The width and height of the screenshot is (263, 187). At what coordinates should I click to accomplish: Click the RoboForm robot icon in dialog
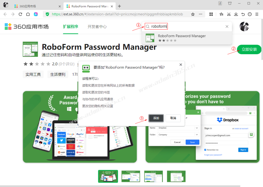point(86,69)
